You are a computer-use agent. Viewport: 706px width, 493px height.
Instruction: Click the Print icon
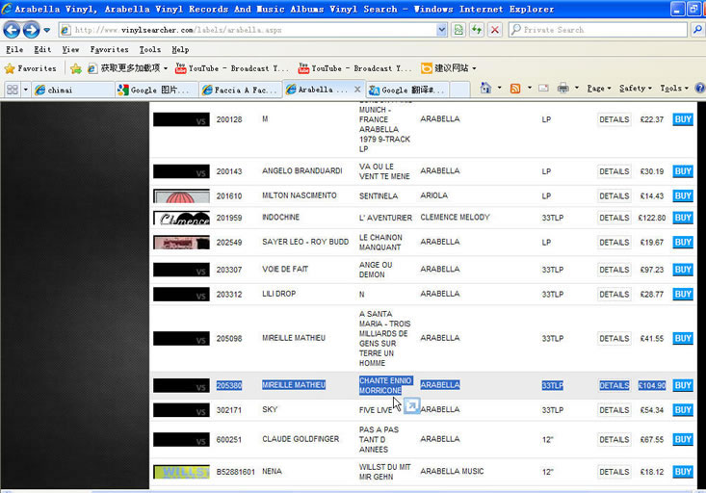click(562, 89)
